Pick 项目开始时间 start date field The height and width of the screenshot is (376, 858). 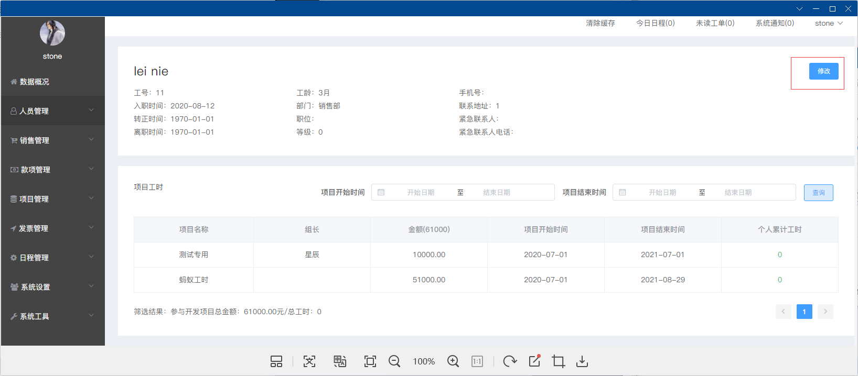click(x=421, y=193)
